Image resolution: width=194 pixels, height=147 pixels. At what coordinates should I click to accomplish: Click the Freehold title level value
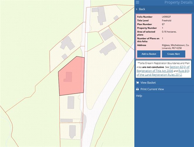coord(166,21)
